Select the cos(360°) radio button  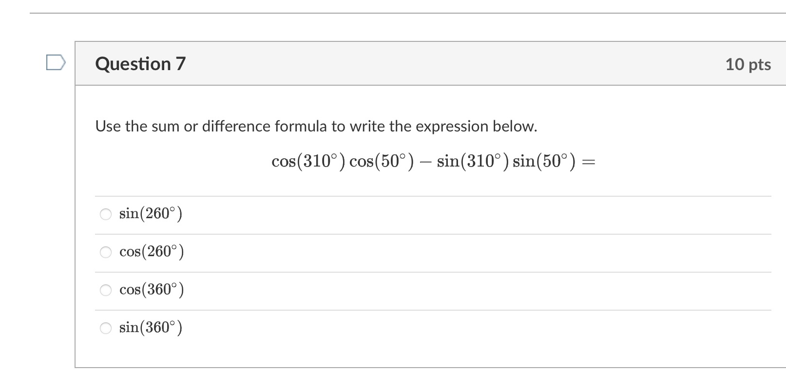[x=105, y=290]
